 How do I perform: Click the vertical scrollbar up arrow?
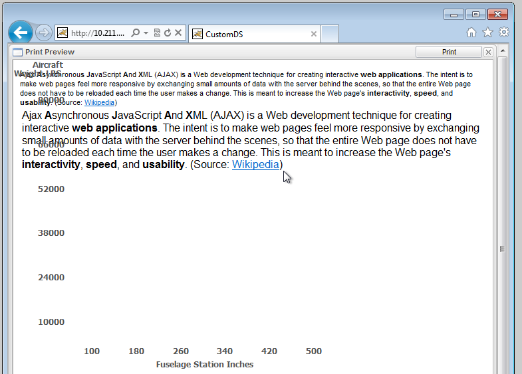pos(503,51)
